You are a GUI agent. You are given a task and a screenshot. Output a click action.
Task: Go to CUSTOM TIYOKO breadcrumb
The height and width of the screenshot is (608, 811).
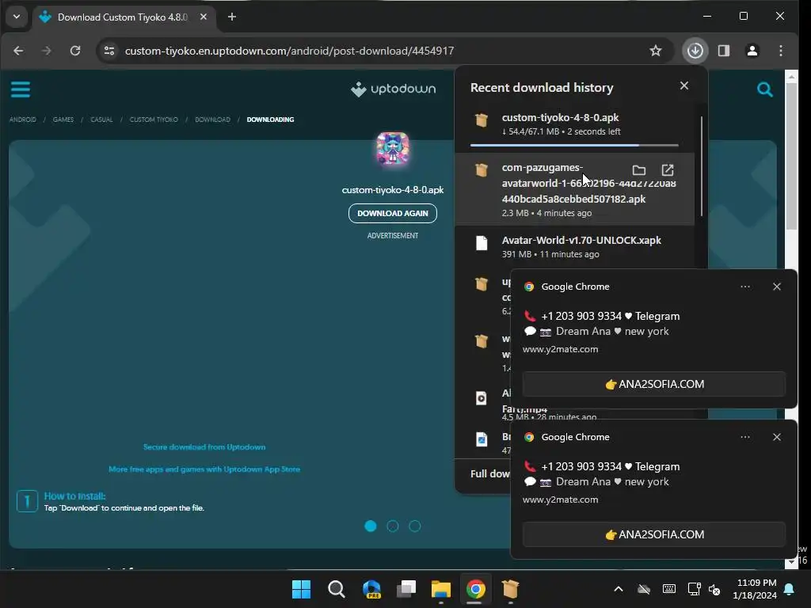(x=154, y=120)
